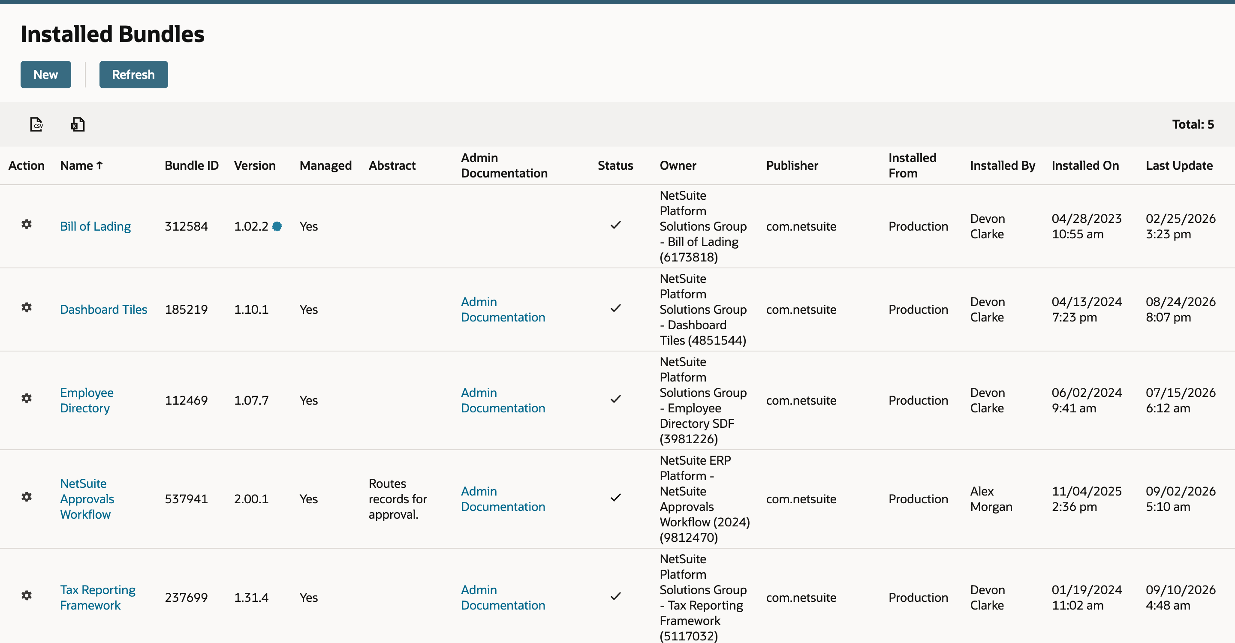1235x643 pixels.
Task: Select bundle ID 537941 cell
Action: pyautogui.click(x=186, y=499)
